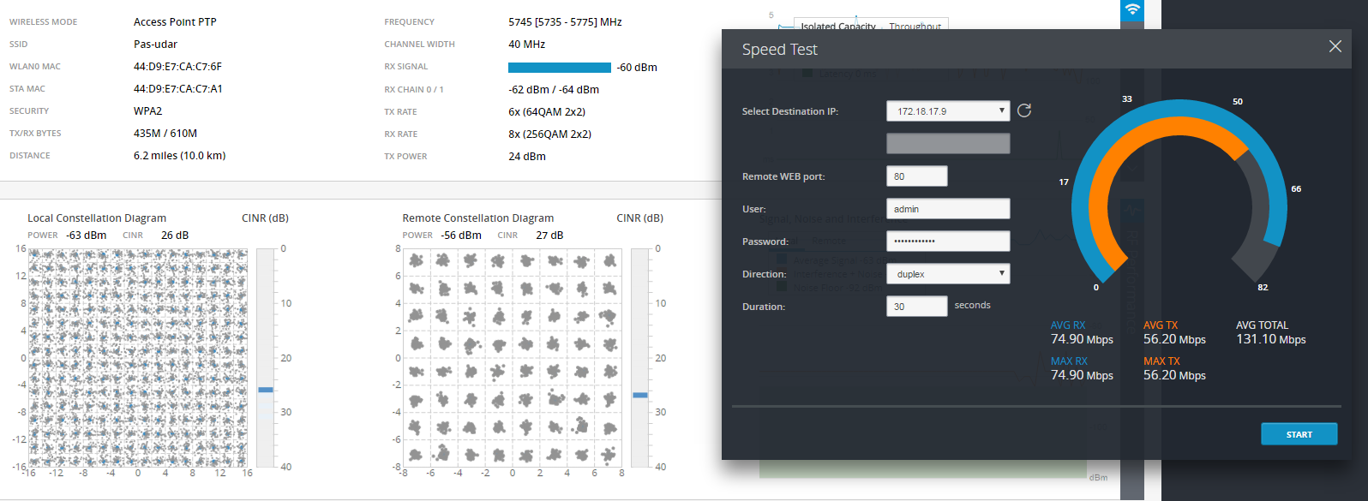Click the AVG TX value "56.20 Mbps"
The image size is (1368, 501).
tap(1174, 339)
